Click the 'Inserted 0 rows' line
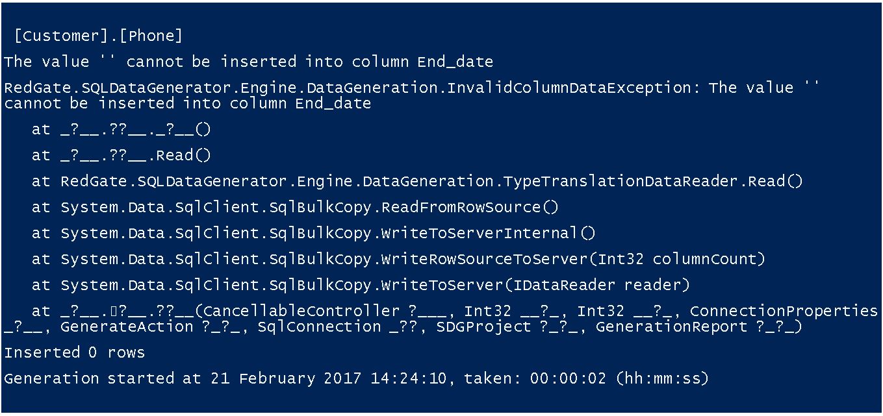 (74, 353)
